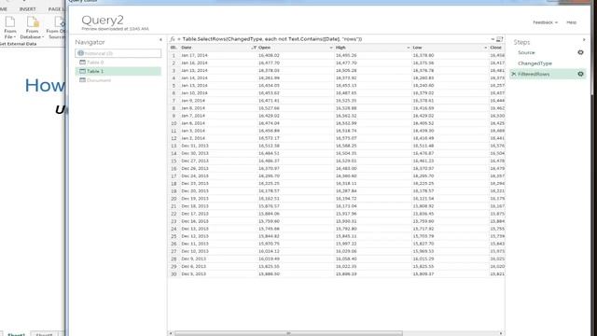Click the Help link
Image resolution: width=597 pixels, height=336 pixels.
(x=572, y=22)
